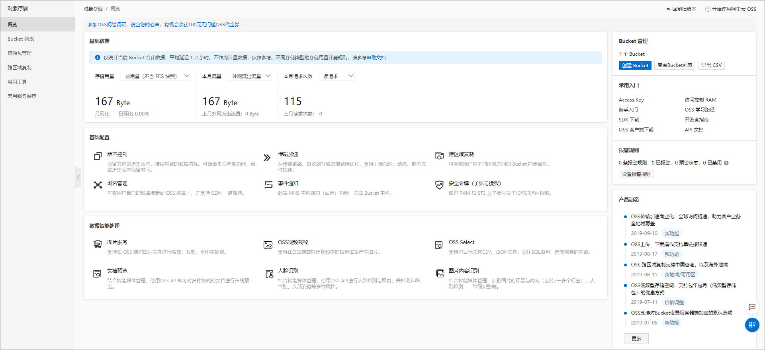Open the OSS survey announcement link

click(164, 25)
